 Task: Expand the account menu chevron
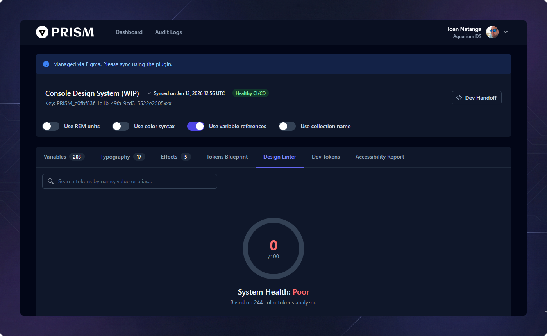pyautogui.click(x=506, y=32)
